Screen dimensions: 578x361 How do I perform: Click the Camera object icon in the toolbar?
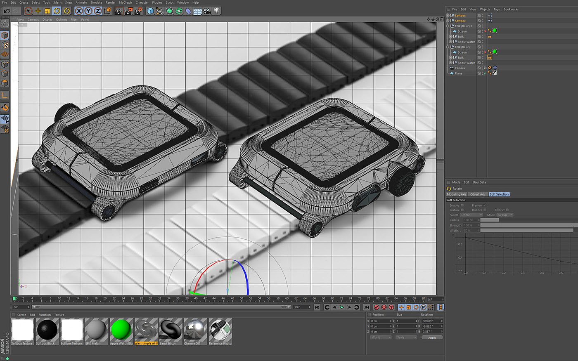point(207,11)
